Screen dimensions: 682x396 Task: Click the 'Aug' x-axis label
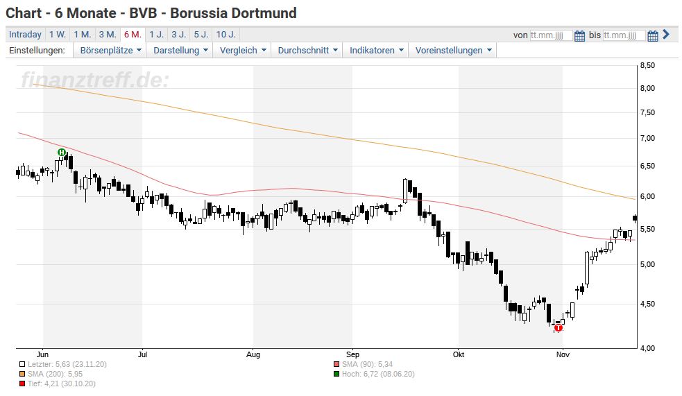coord(253,354)
